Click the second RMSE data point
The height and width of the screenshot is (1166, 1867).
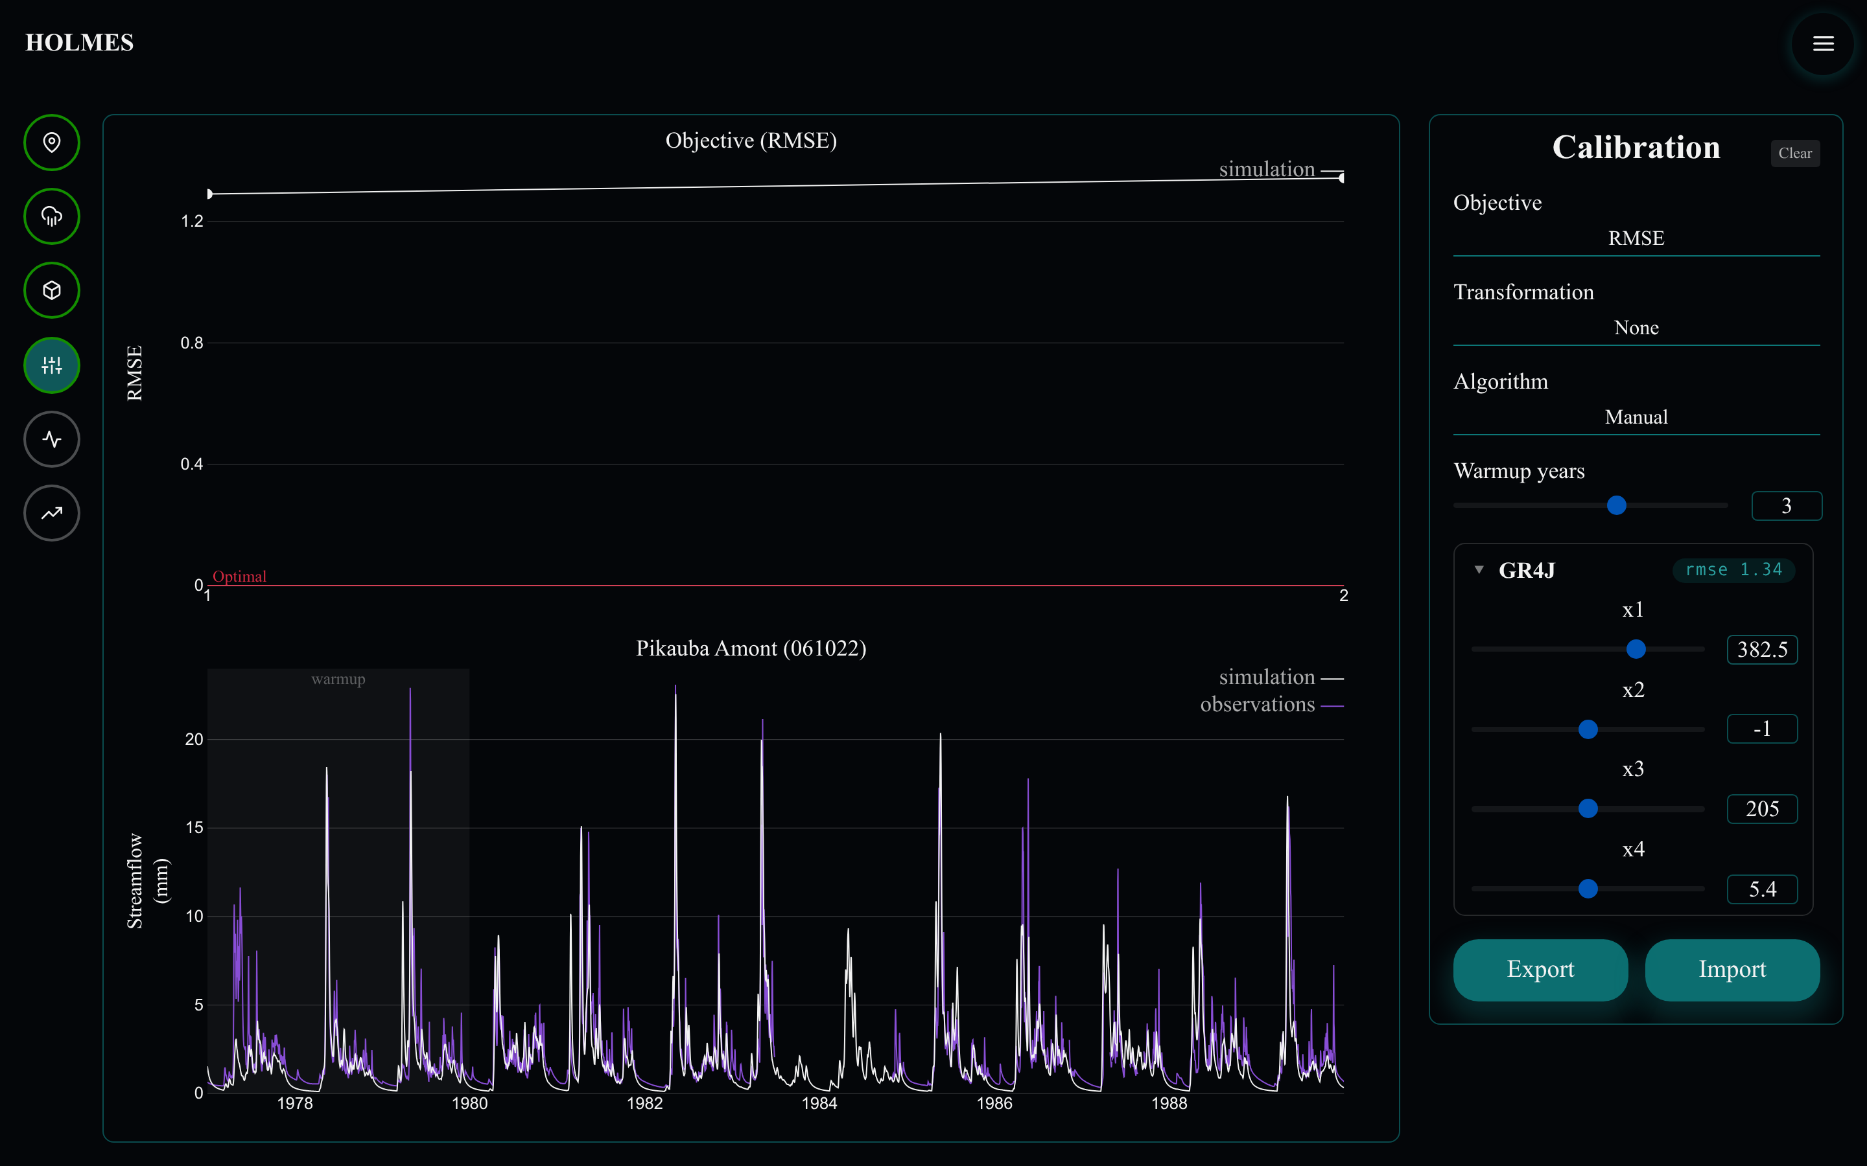pos(1343,178)
